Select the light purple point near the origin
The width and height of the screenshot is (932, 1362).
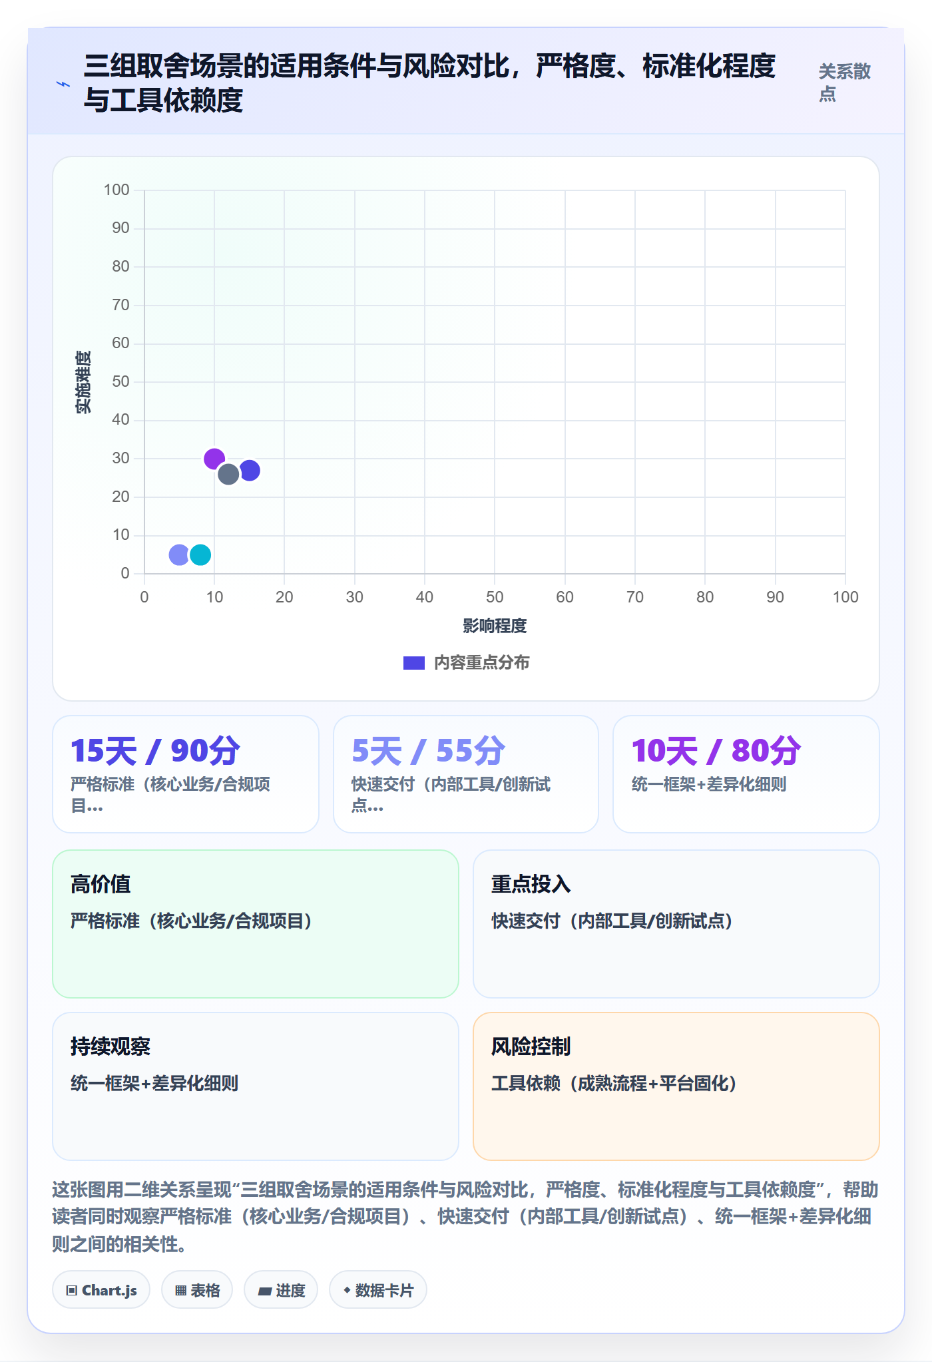pyautogui.click(x=179, y=555)
